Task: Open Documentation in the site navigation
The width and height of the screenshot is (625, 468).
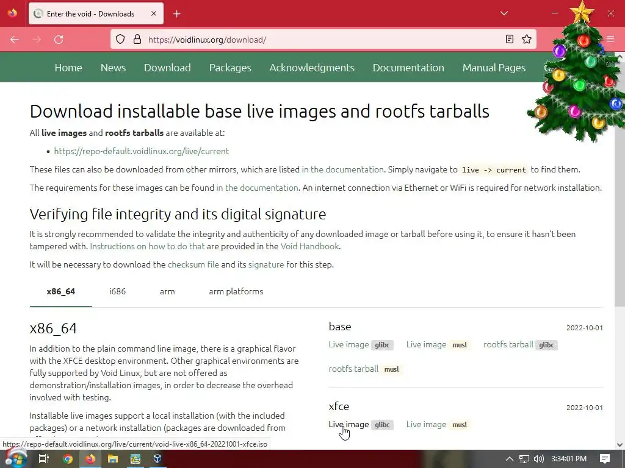Action: tap(408, 68)
